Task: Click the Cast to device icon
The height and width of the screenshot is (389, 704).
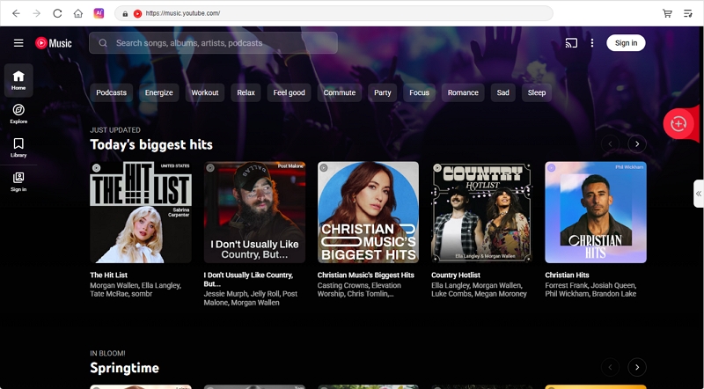Action: point(571,43)
